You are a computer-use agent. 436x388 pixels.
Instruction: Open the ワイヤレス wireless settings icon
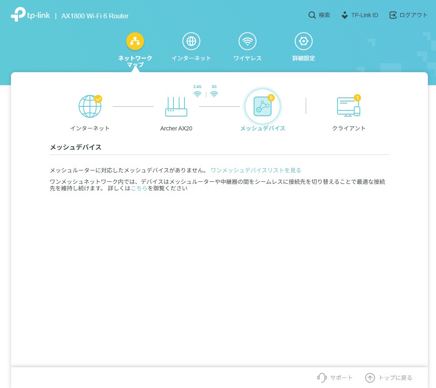pyautogui.click(x=248, y=41)
